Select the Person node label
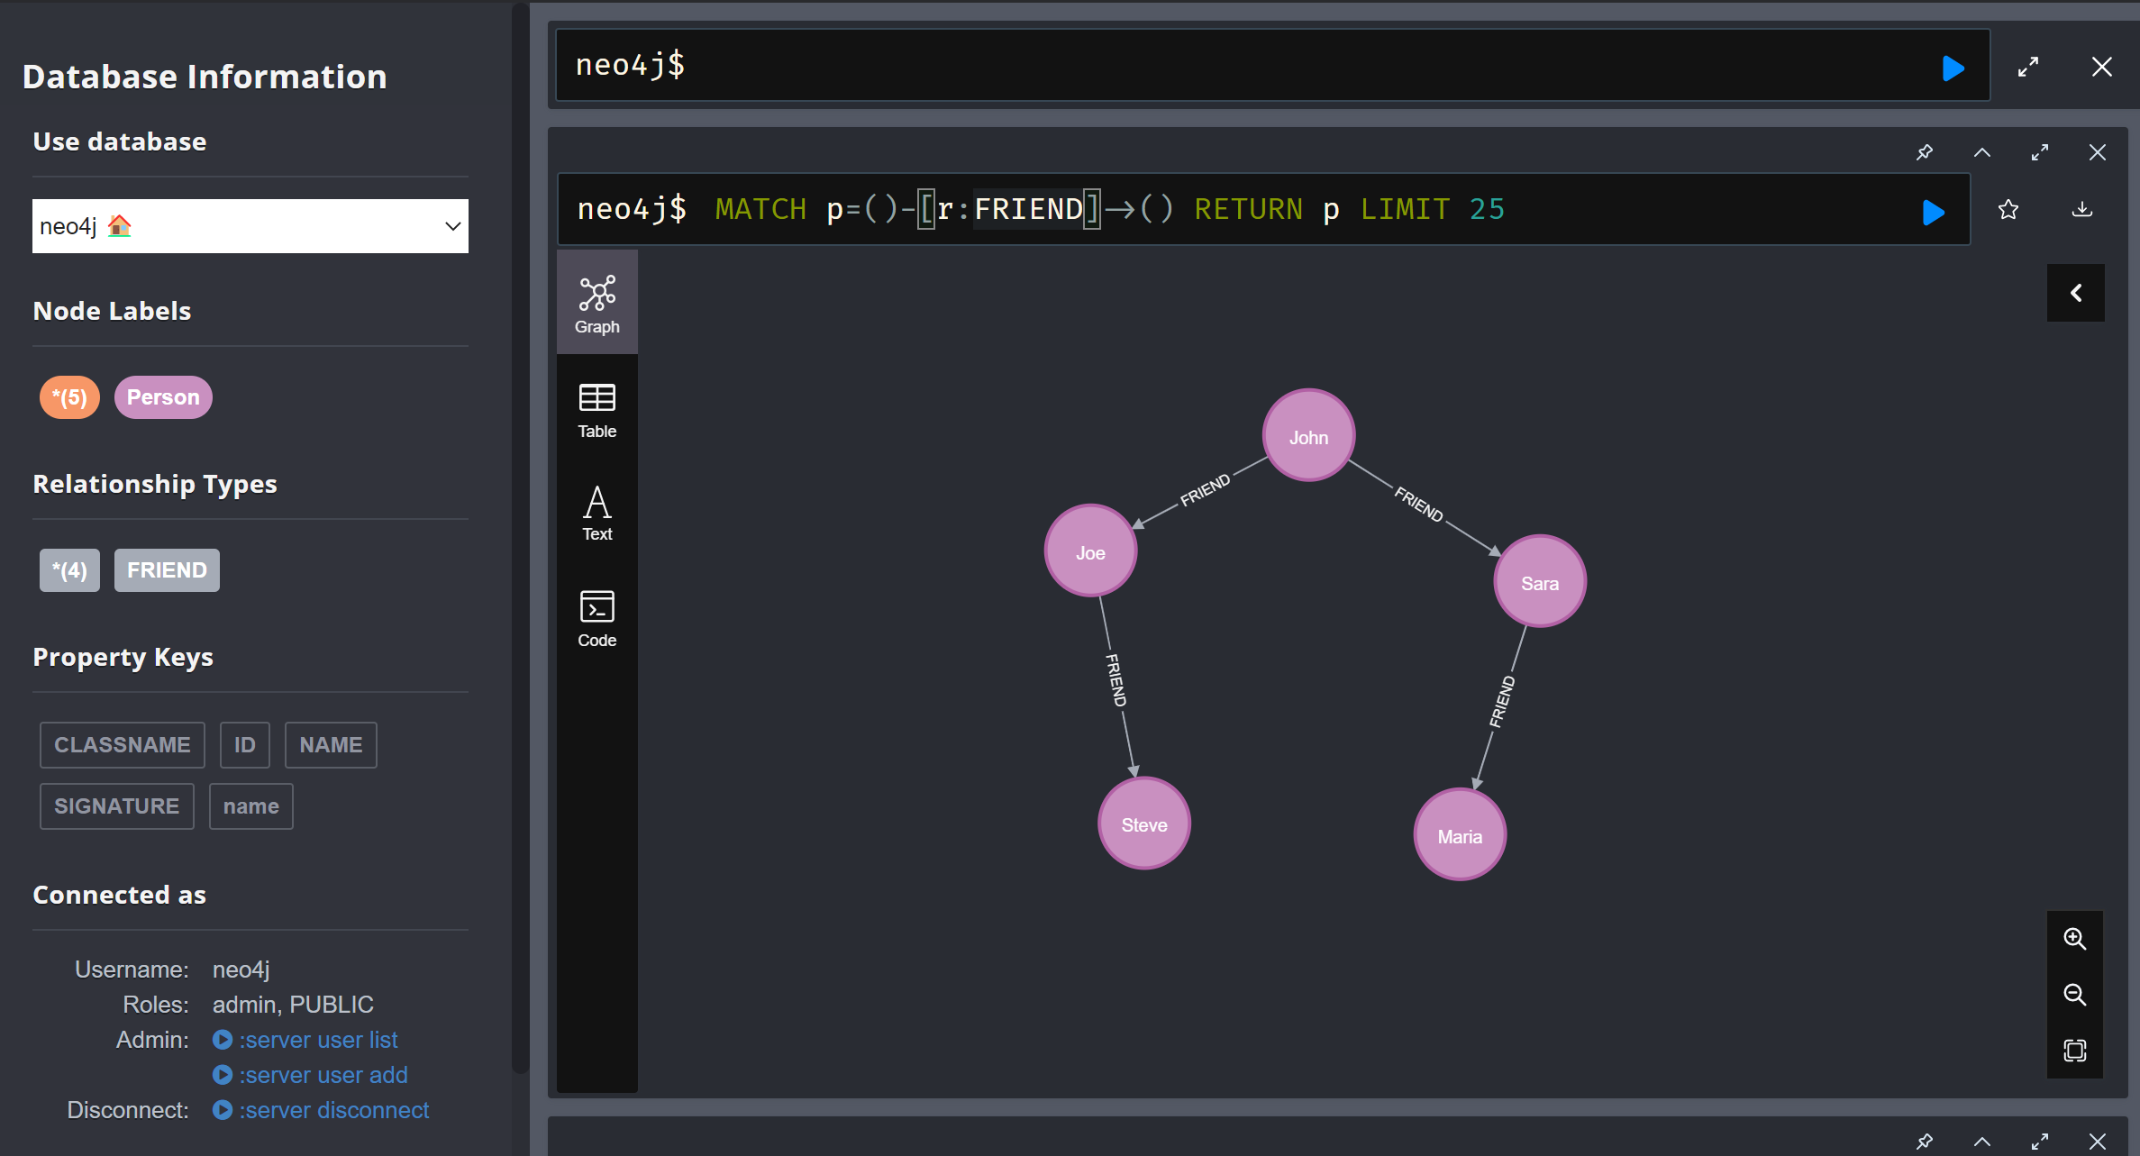The width and height of the screenshot is (2140, 1156). pos(163,397)
